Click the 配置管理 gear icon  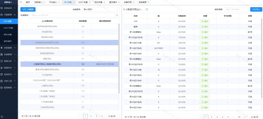[2, 88]
